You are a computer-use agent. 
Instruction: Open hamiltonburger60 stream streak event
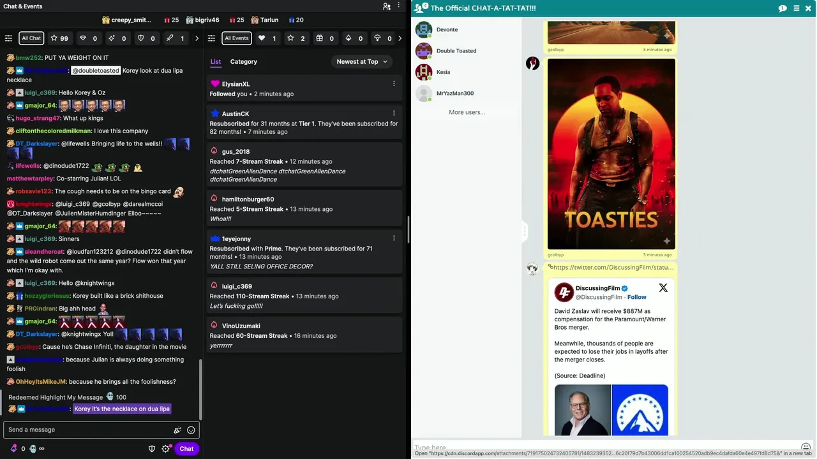(304, 208)
